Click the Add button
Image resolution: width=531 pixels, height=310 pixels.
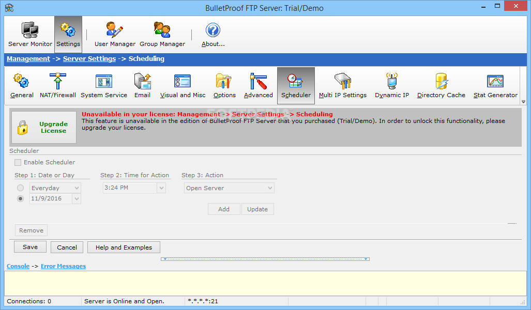tap(224, 209)
